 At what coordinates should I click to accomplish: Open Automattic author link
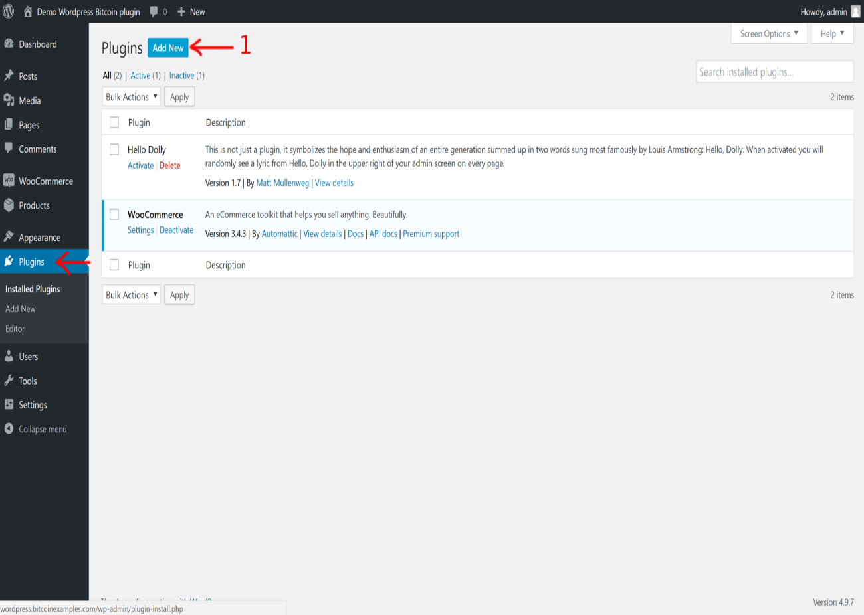(280, 234)
